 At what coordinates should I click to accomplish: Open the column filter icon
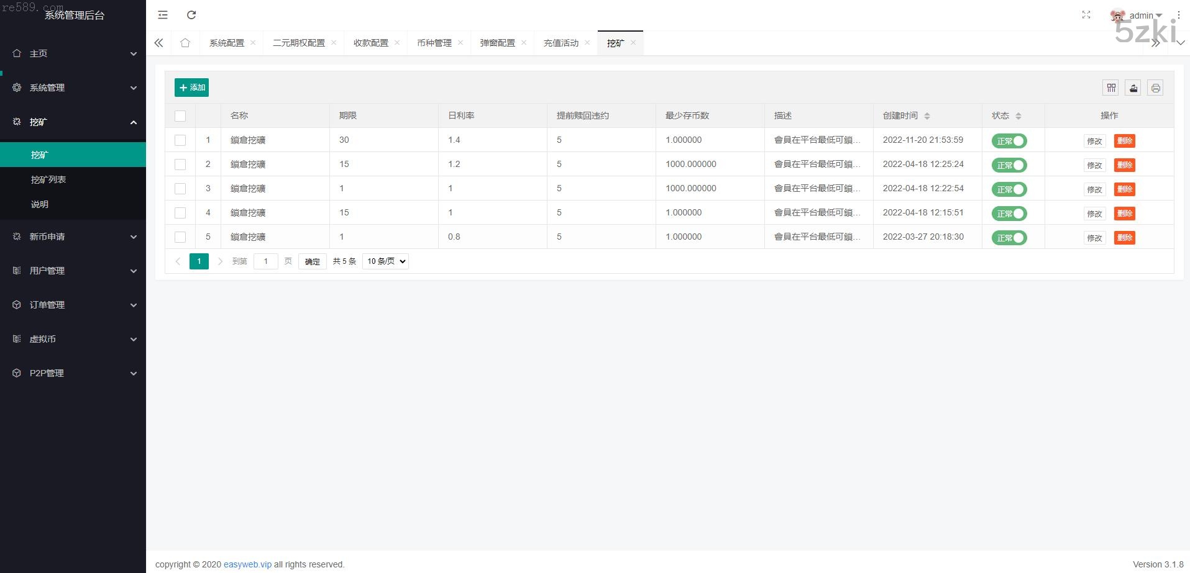(1111, 88)
